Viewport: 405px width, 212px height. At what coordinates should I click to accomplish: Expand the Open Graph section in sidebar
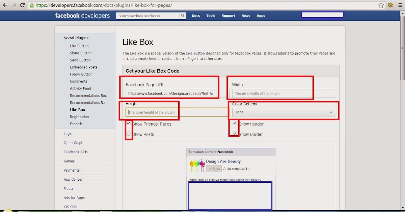[73, 143]
